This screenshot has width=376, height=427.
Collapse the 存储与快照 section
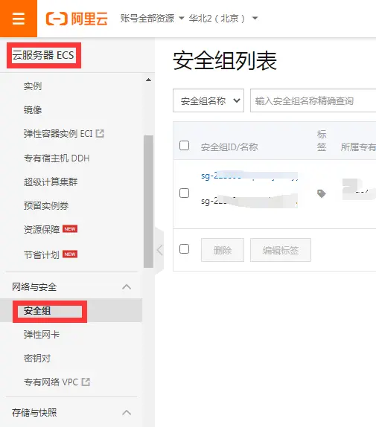(127, 413)
